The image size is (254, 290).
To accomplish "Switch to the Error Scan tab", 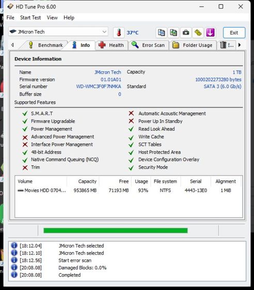I will (149, 45).
